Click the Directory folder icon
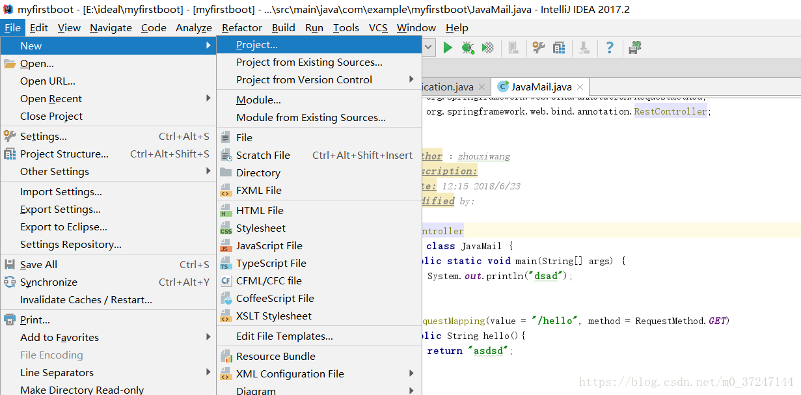Image resolution: width=801 pixels, height=395 pixels. coord(226,172)
